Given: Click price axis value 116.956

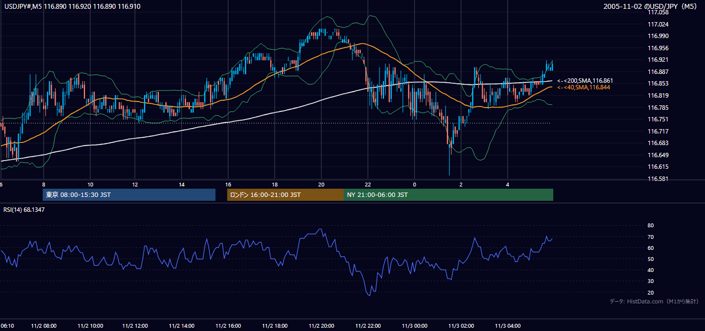Looking at the screenshot, I should point(658,48).
